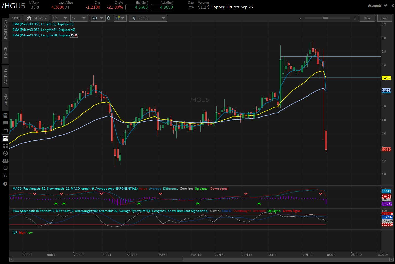Open the 1D timeframe dropdown

(60, 18)
